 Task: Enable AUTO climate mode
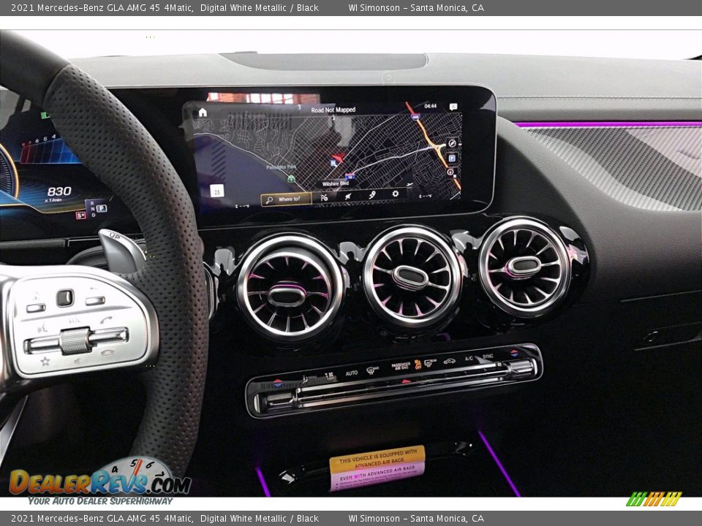click(352, 373)
